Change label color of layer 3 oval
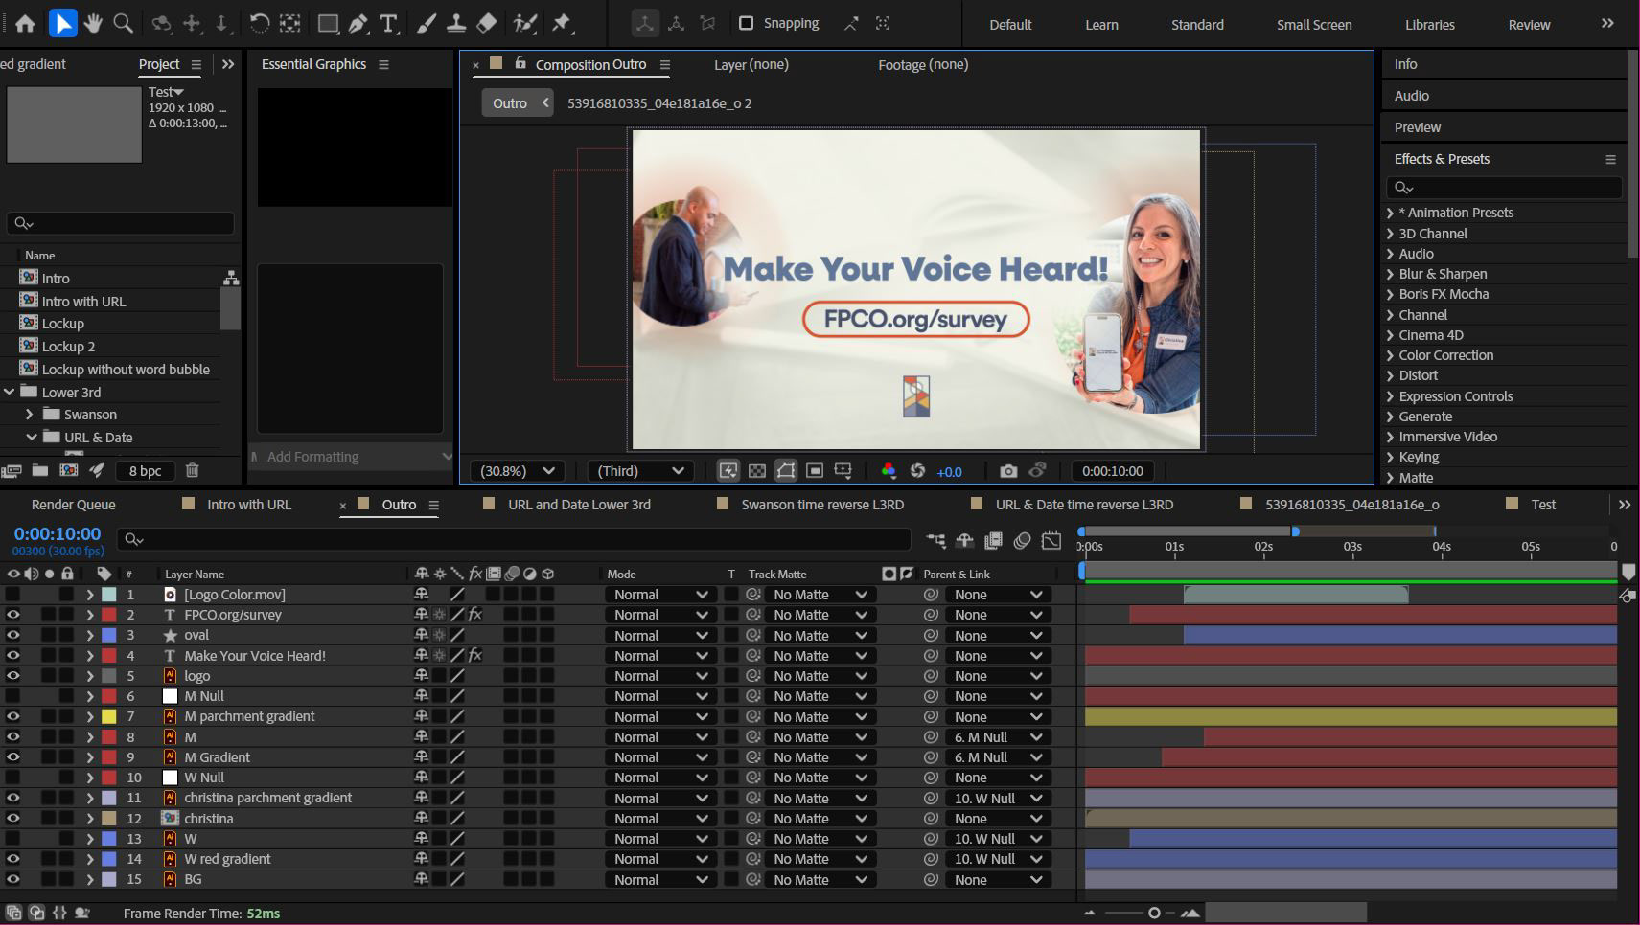 pyautogui.click(x=109, y=635)
